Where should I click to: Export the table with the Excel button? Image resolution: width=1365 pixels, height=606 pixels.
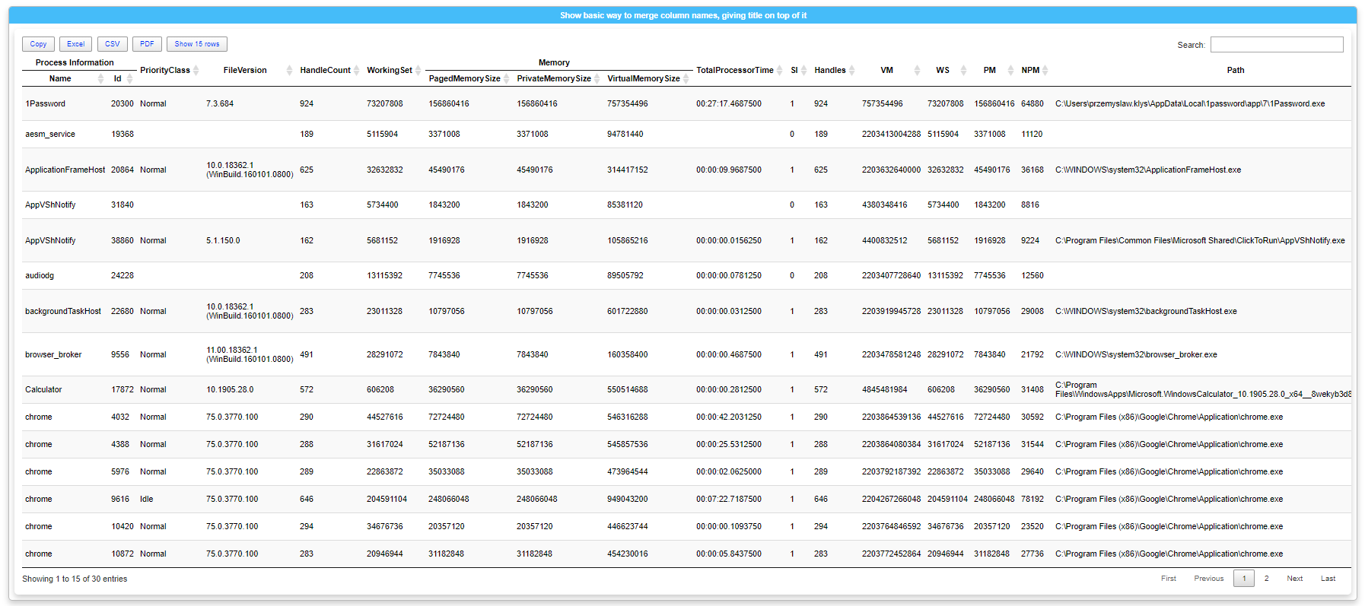coord(75,44)
